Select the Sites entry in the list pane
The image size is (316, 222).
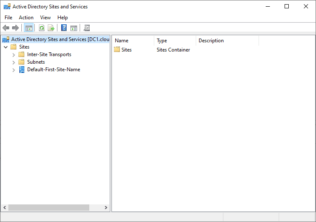pos(127,50)
